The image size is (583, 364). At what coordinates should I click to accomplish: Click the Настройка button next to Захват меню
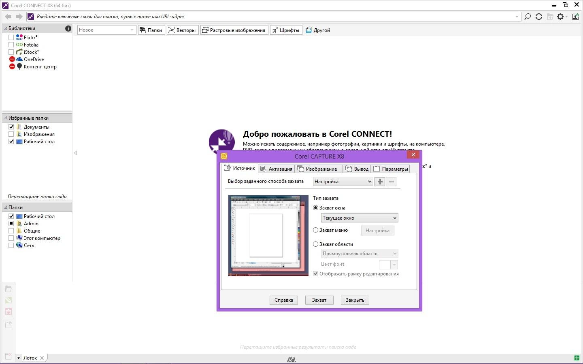(377, 231)
